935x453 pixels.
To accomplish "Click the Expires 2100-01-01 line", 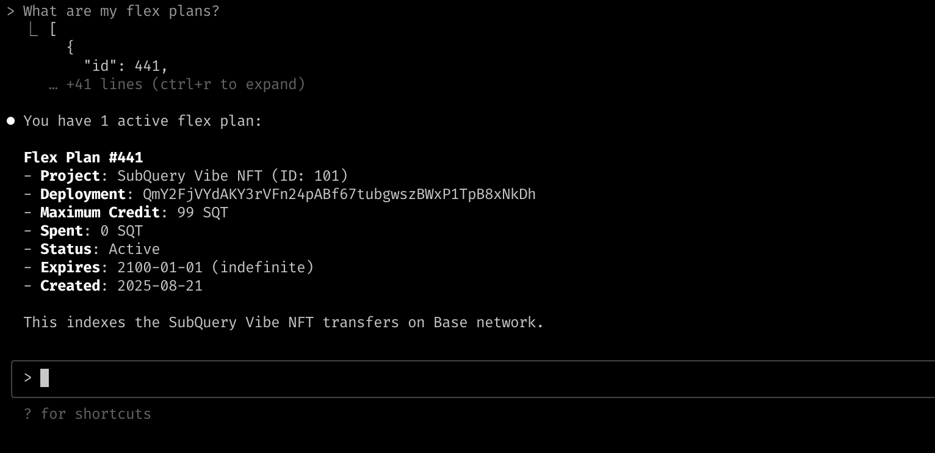I will (168, 267).
